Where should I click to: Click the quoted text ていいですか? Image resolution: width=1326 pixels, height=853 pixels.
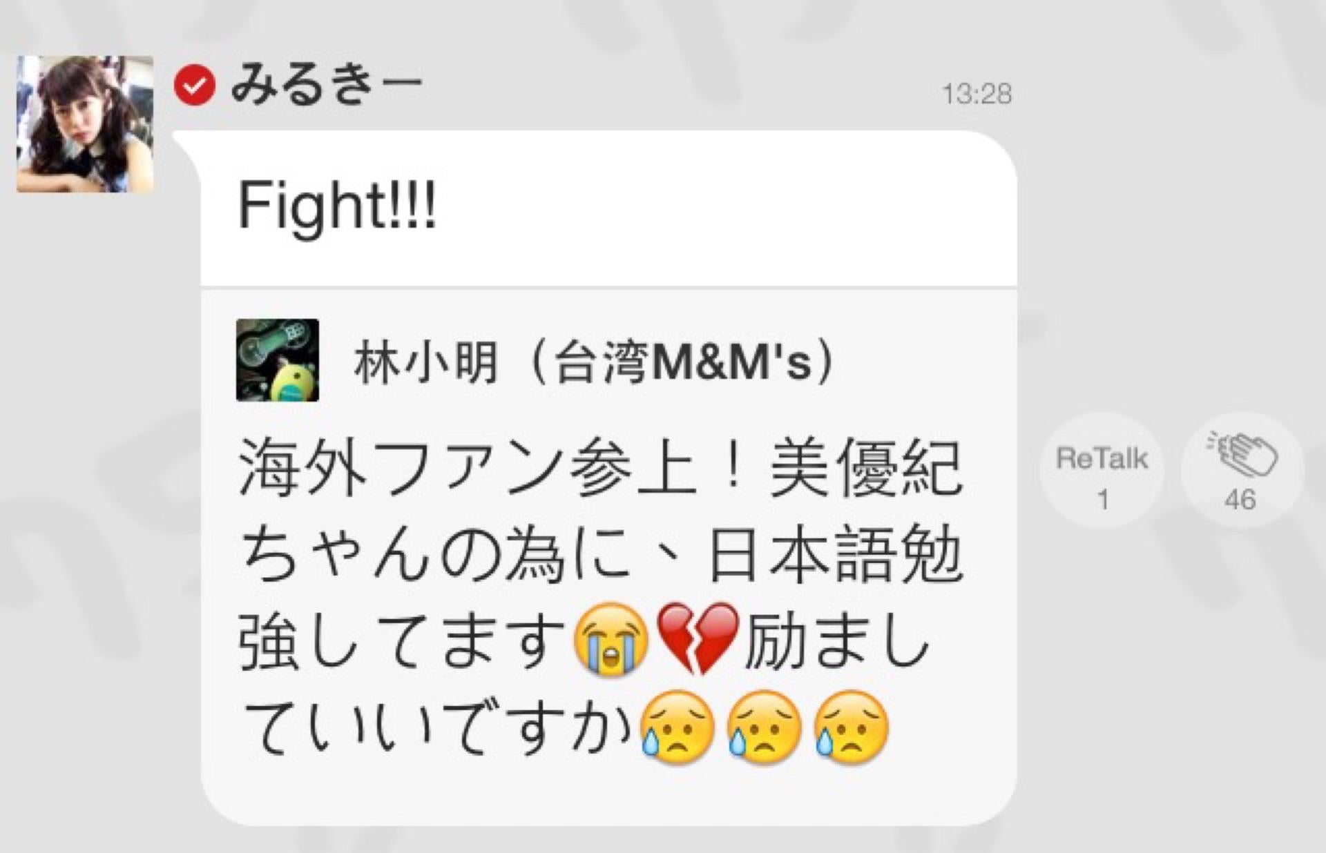click(x=436, y=729)
